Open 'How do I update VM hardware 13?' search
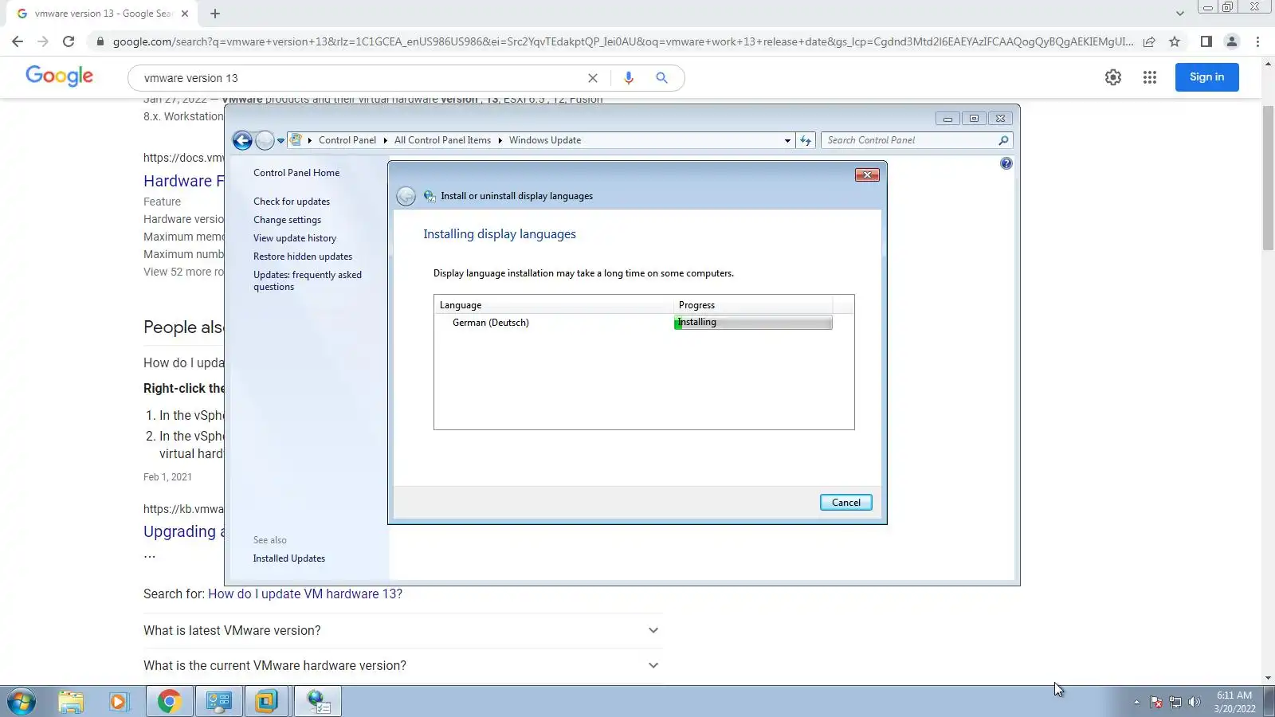This screenshot has width=1275, height=717. pos(305,594)
